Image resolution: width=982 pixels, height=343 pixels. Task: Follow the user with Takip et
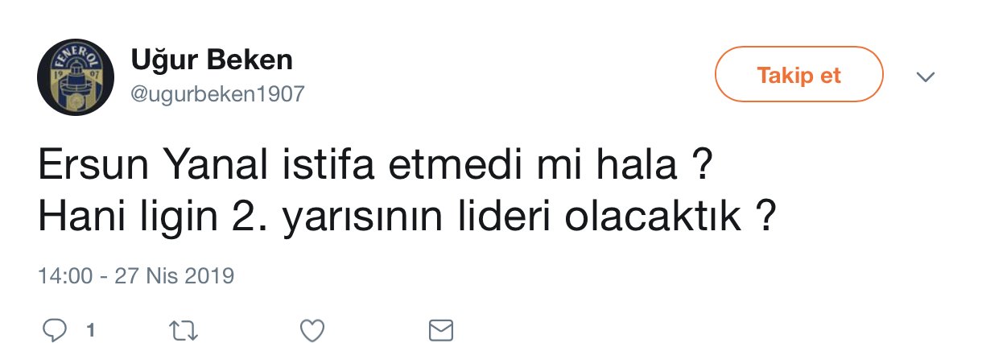pyautogui.click(x=799, y=75)
